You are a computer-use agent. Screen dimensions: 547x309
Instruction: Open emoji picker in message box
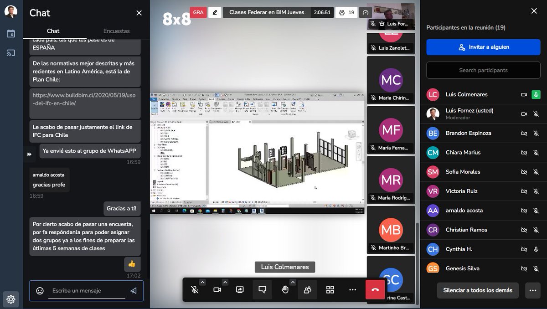(40, 290)
